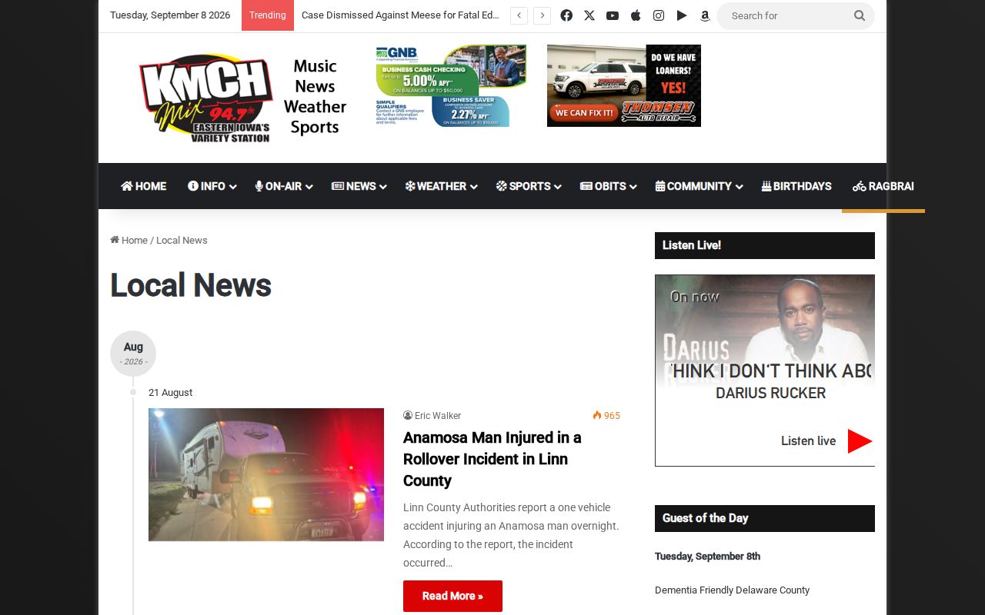Screen dimensions: 985x615
Task: Open the X (Twitter) social icon
Action: click(589, 15)
